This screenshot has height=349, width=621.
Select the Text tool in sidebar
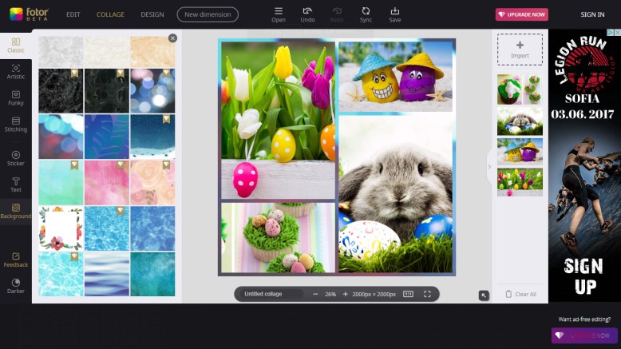(x=16, y=184)
